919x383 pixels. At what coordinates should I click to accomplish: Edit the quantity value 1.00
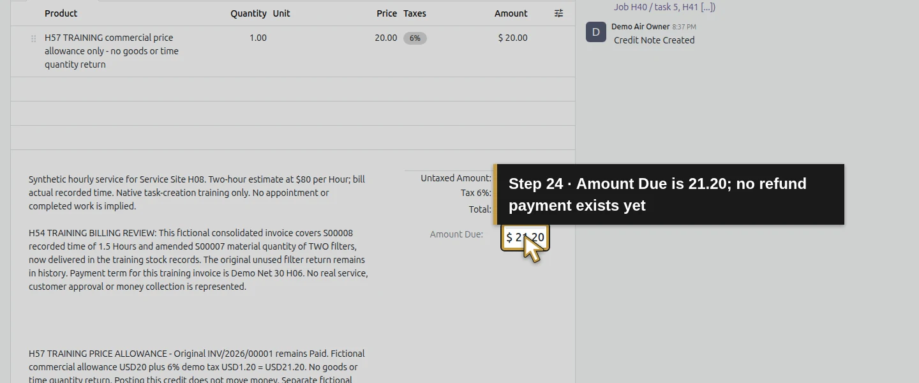pos(258,38)
